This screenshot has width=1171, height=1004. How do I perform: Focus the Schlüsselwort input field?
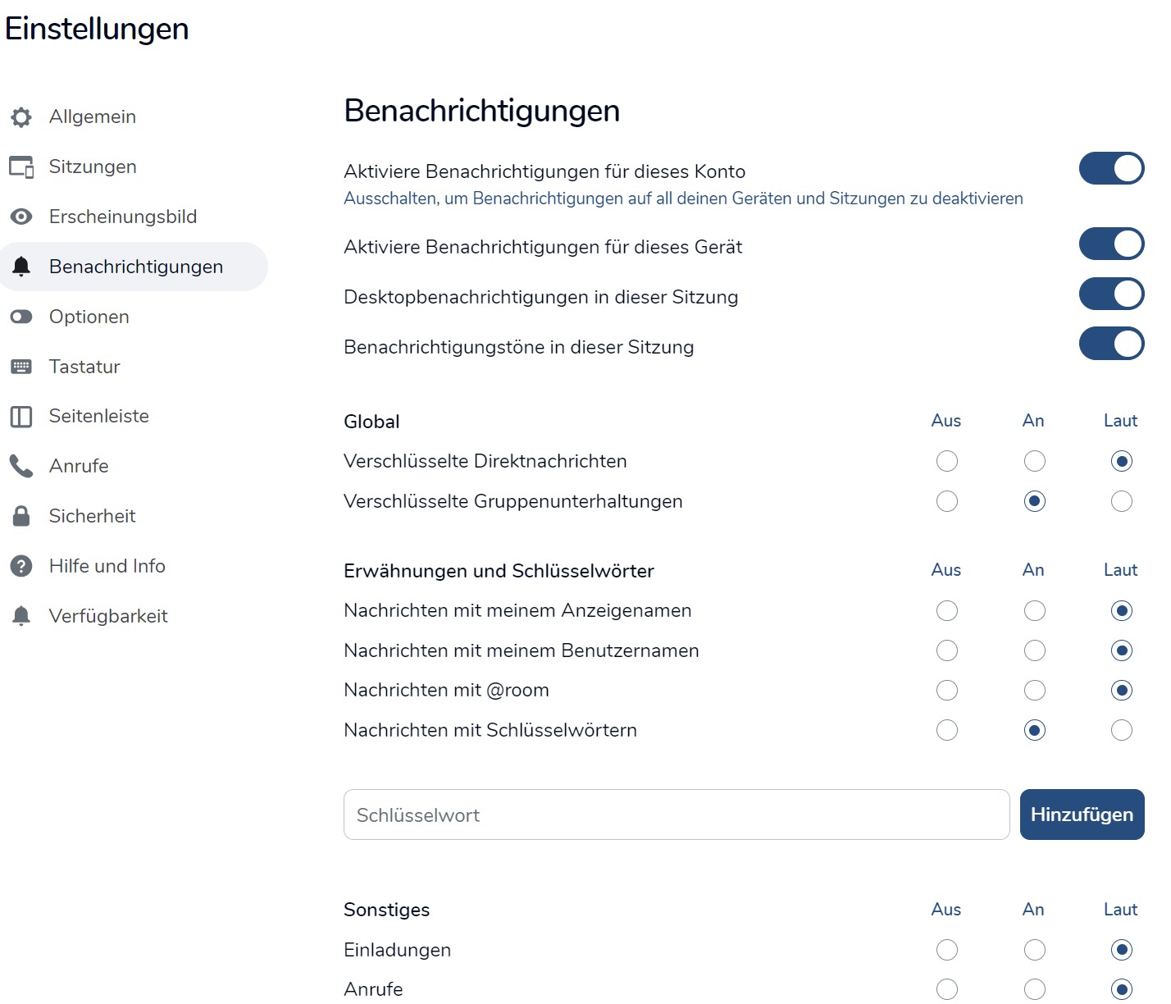676,815
